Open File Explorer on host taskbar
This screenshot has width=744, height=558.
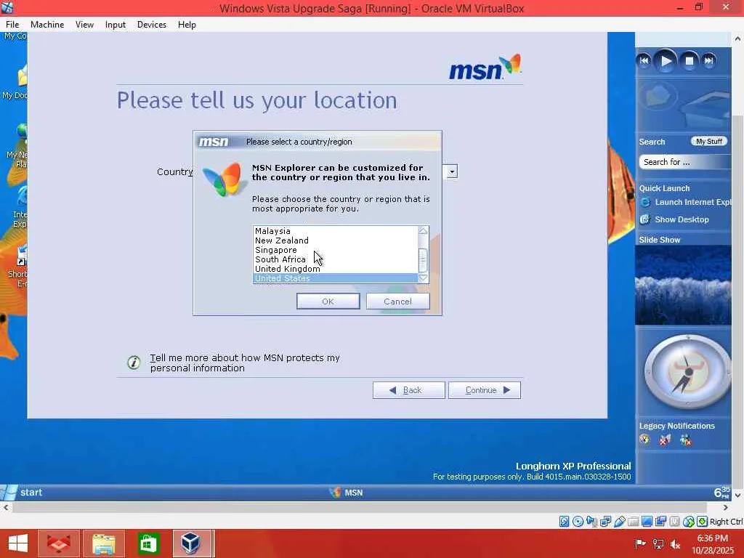coord(103,543)
